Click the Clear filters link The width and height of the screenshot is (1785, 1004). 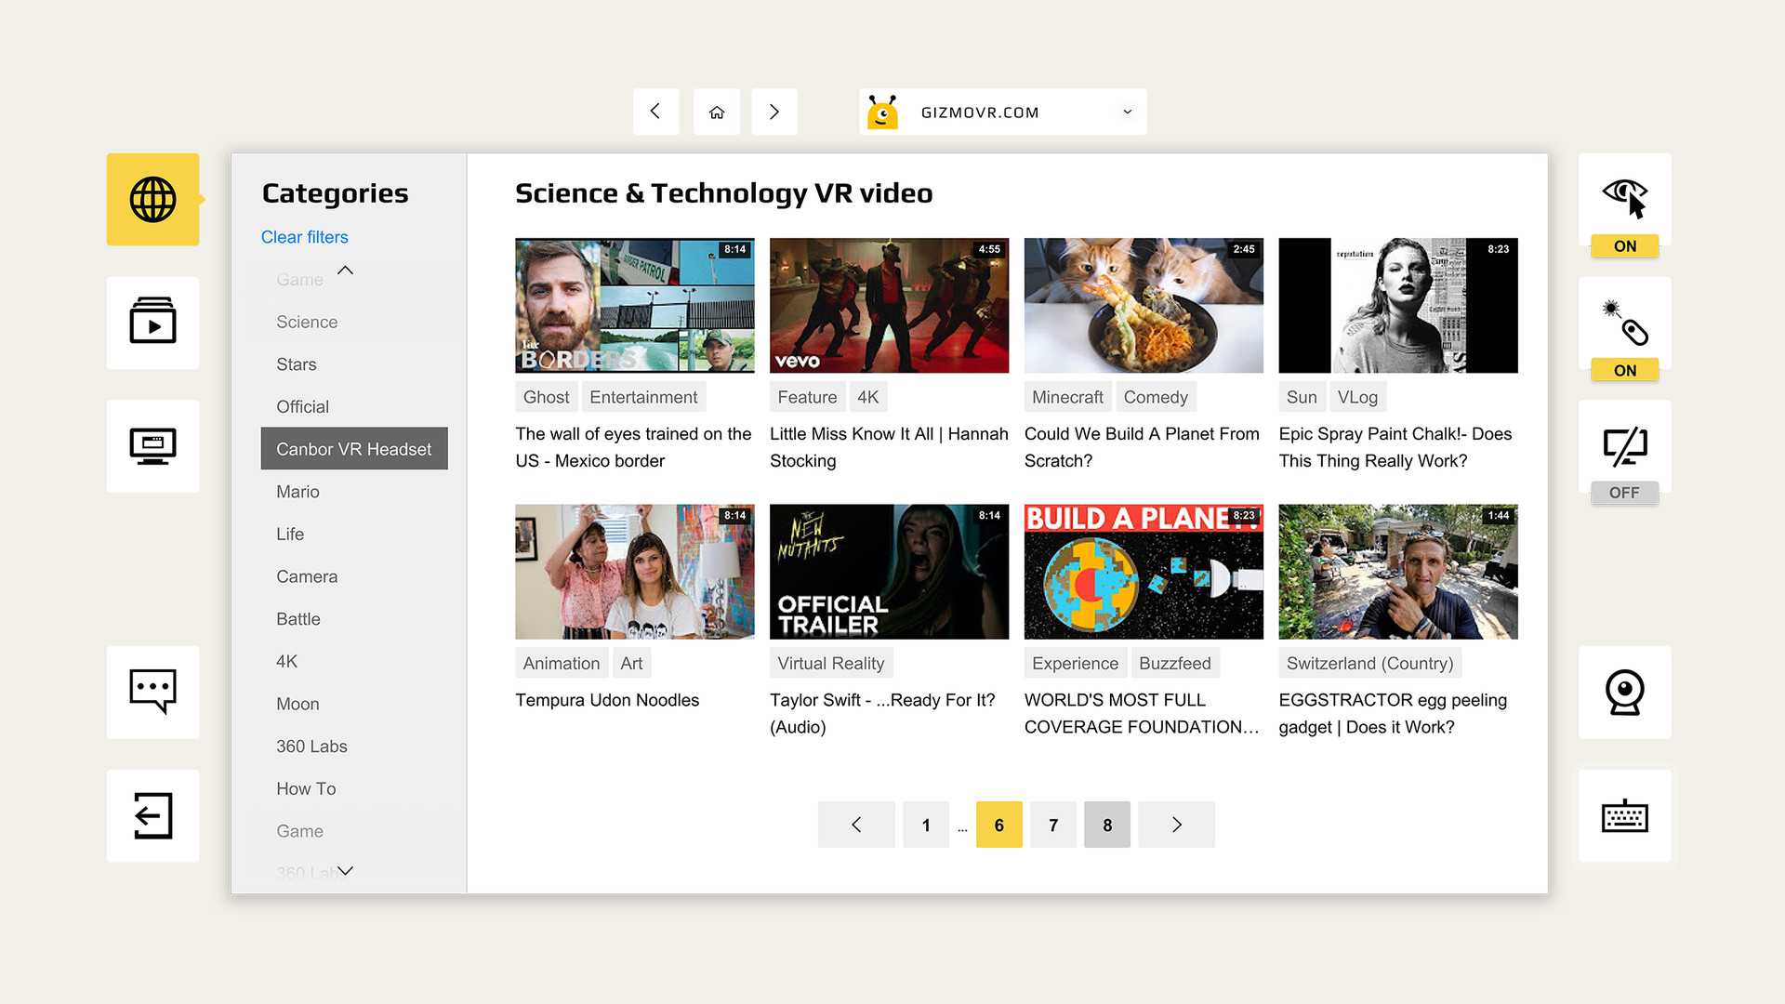(x=304, y=237)
